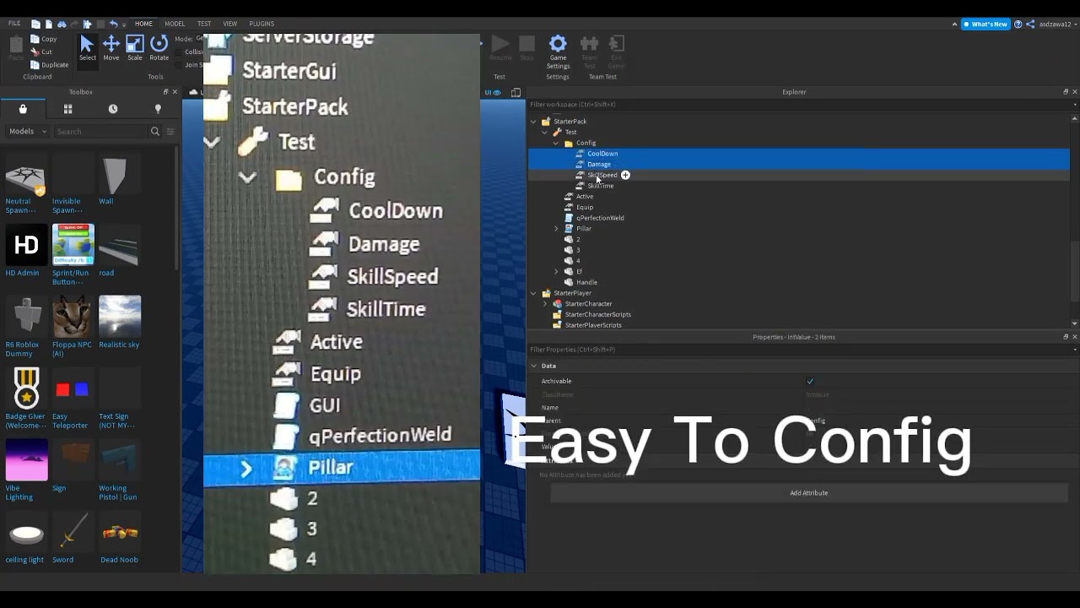The image size is (1080, 608).
Task: Undock the Explorer panel
Action: point(1065,92)
